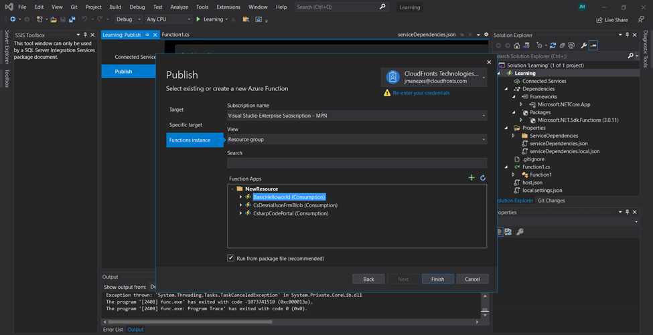Click Collapse All icon in Solution Explorer

(562, 45)
